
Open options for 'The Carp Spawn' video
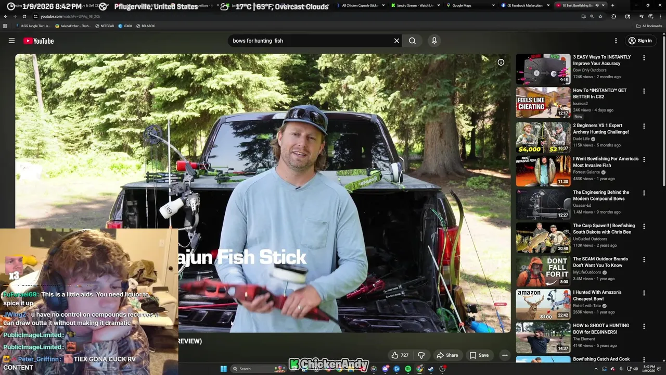point(644,226)
